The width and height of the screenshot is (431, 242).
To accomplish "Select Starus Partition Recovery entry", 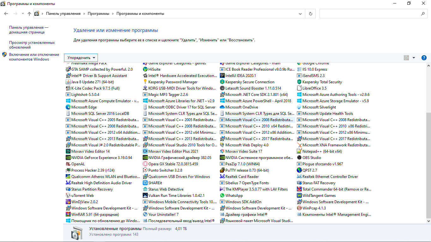I will coord(89,189).
